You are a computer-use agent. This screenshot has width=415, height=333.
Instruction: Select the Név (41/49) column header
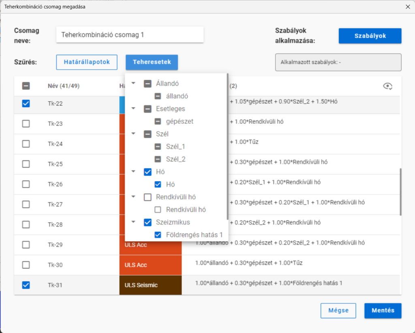pyautogui.click(x=64, y=86)
